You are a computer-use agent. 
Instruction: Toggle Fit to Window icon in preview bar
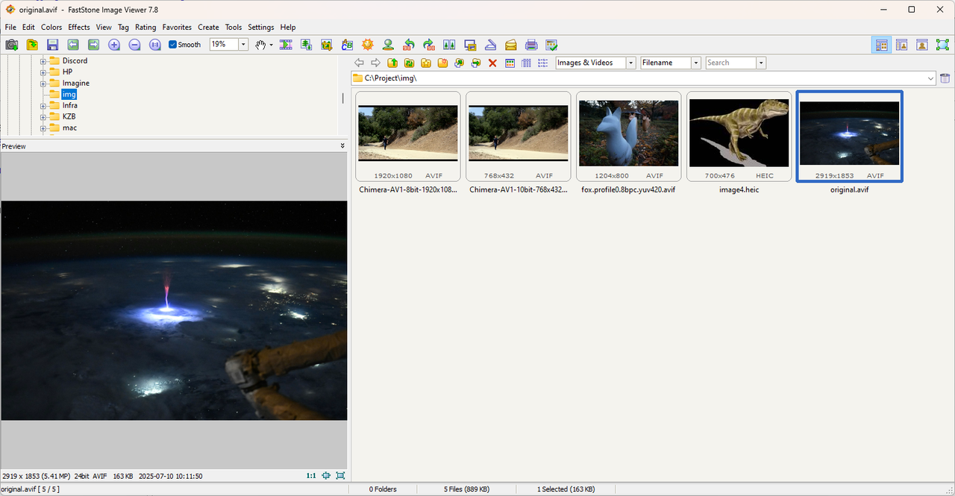(x=340, y=476)
